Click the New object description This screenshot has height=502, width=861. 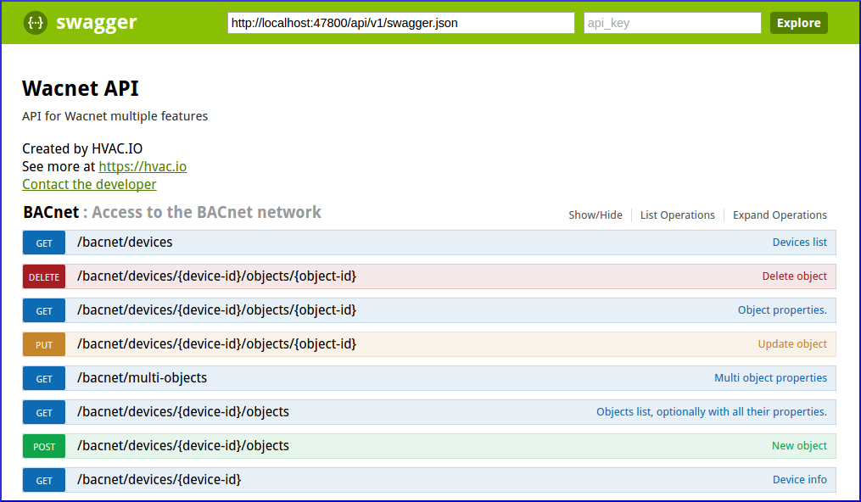pos(799,446)
